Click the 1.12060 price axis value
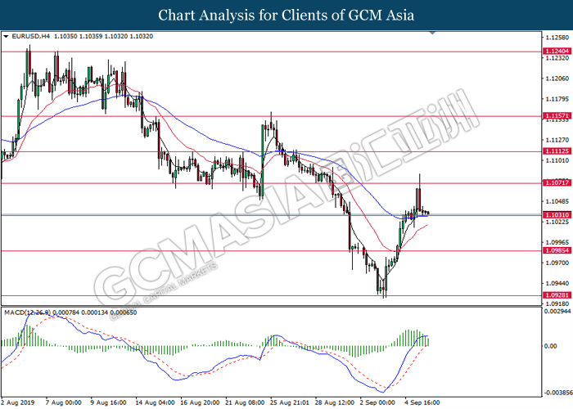 [557, 79]
